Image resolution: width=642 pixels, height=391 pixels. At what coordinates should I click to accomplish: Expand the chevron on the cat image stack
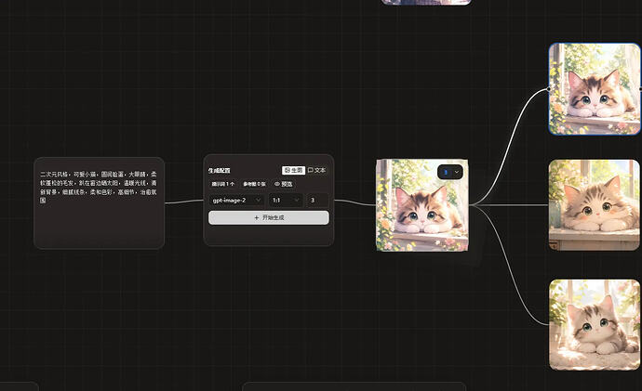[x=457, y=172]
